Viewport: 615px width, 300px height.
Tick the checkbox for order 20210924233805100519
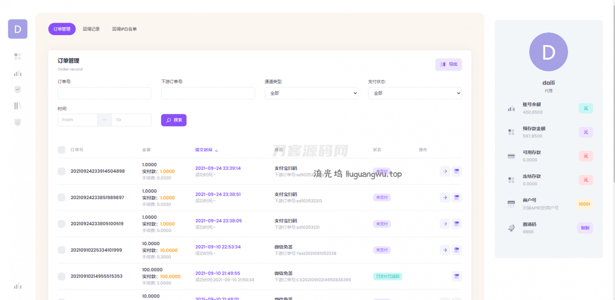pos(61,224)
